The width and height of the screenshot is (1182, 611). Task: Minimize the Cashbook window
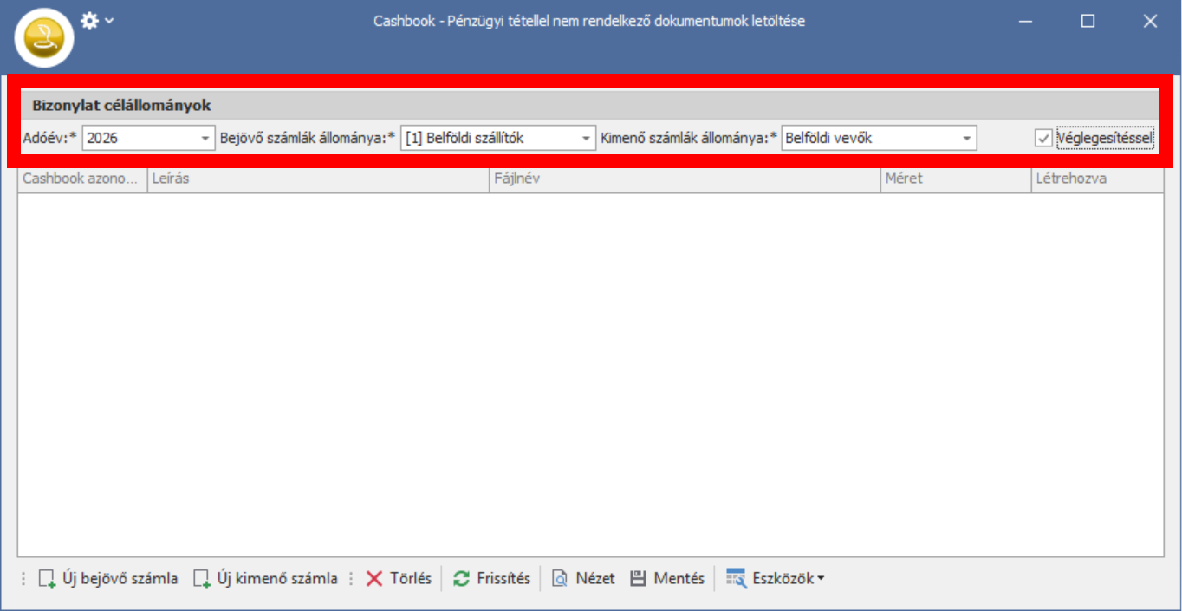pyautogui.click(x=1026, y=21)
